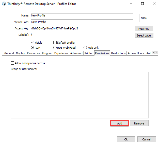Viewport: 160px width, 145px height.
Task: Close the Profiles Editor window
Action: (154, 4)
